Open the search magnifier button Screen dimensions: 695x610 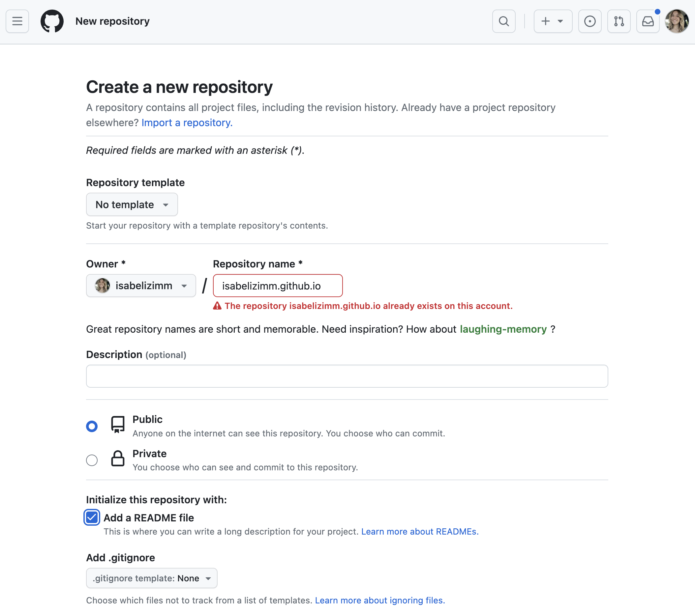[503, 21]
